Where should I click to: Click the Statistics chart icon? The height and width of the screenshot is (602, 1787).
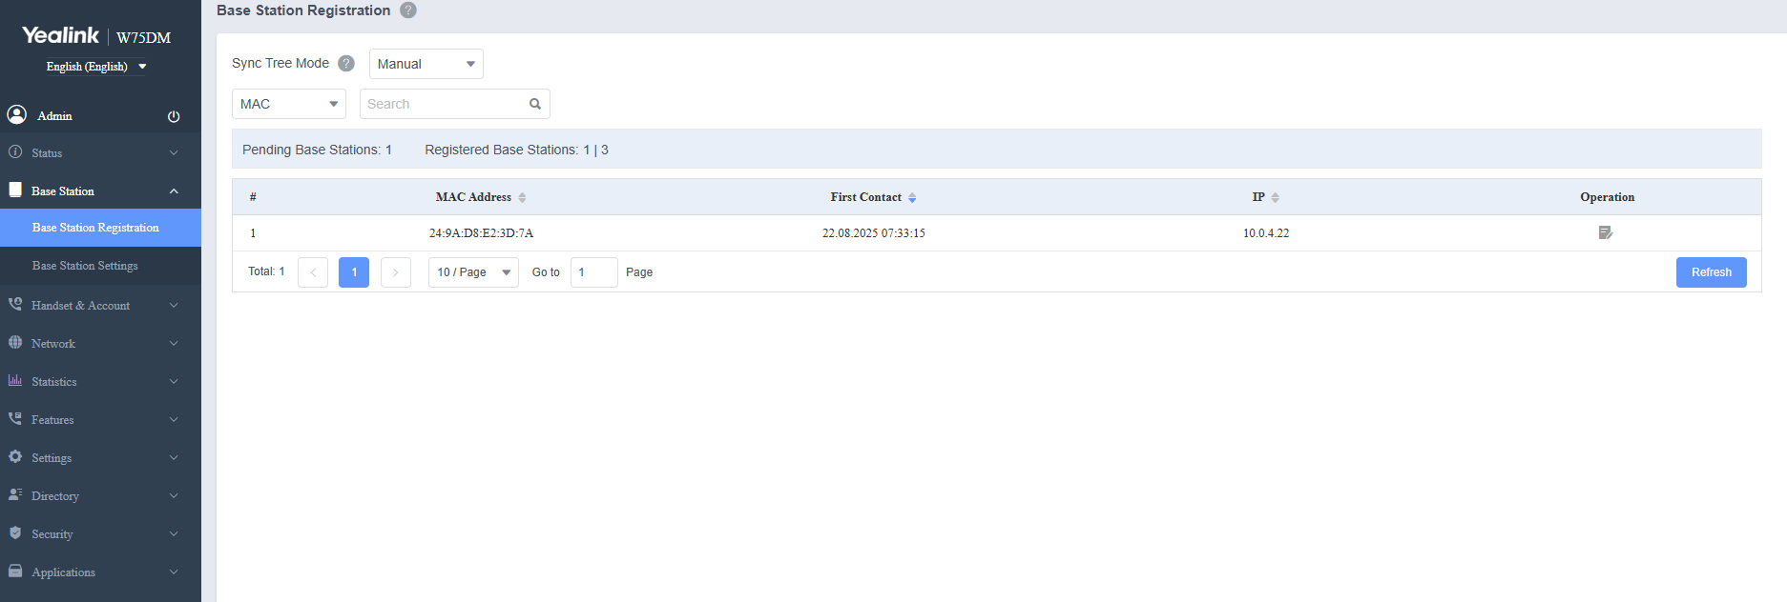tap(15, 380)
